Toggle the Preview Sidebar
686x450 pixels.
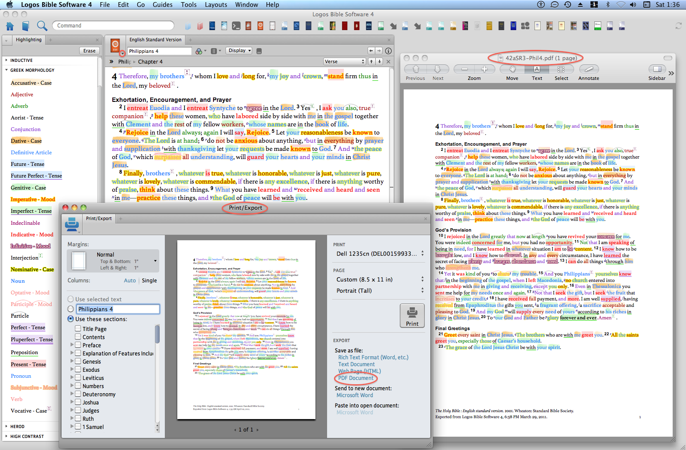(657, 69)
